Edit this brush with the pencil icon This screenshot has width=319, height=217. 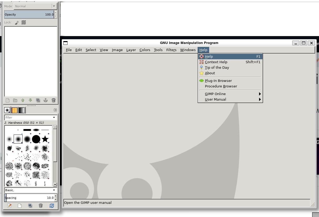pos(9,206)
